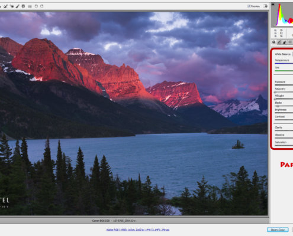Open Camera Raw preferences list icon

[x=30, y=6]
